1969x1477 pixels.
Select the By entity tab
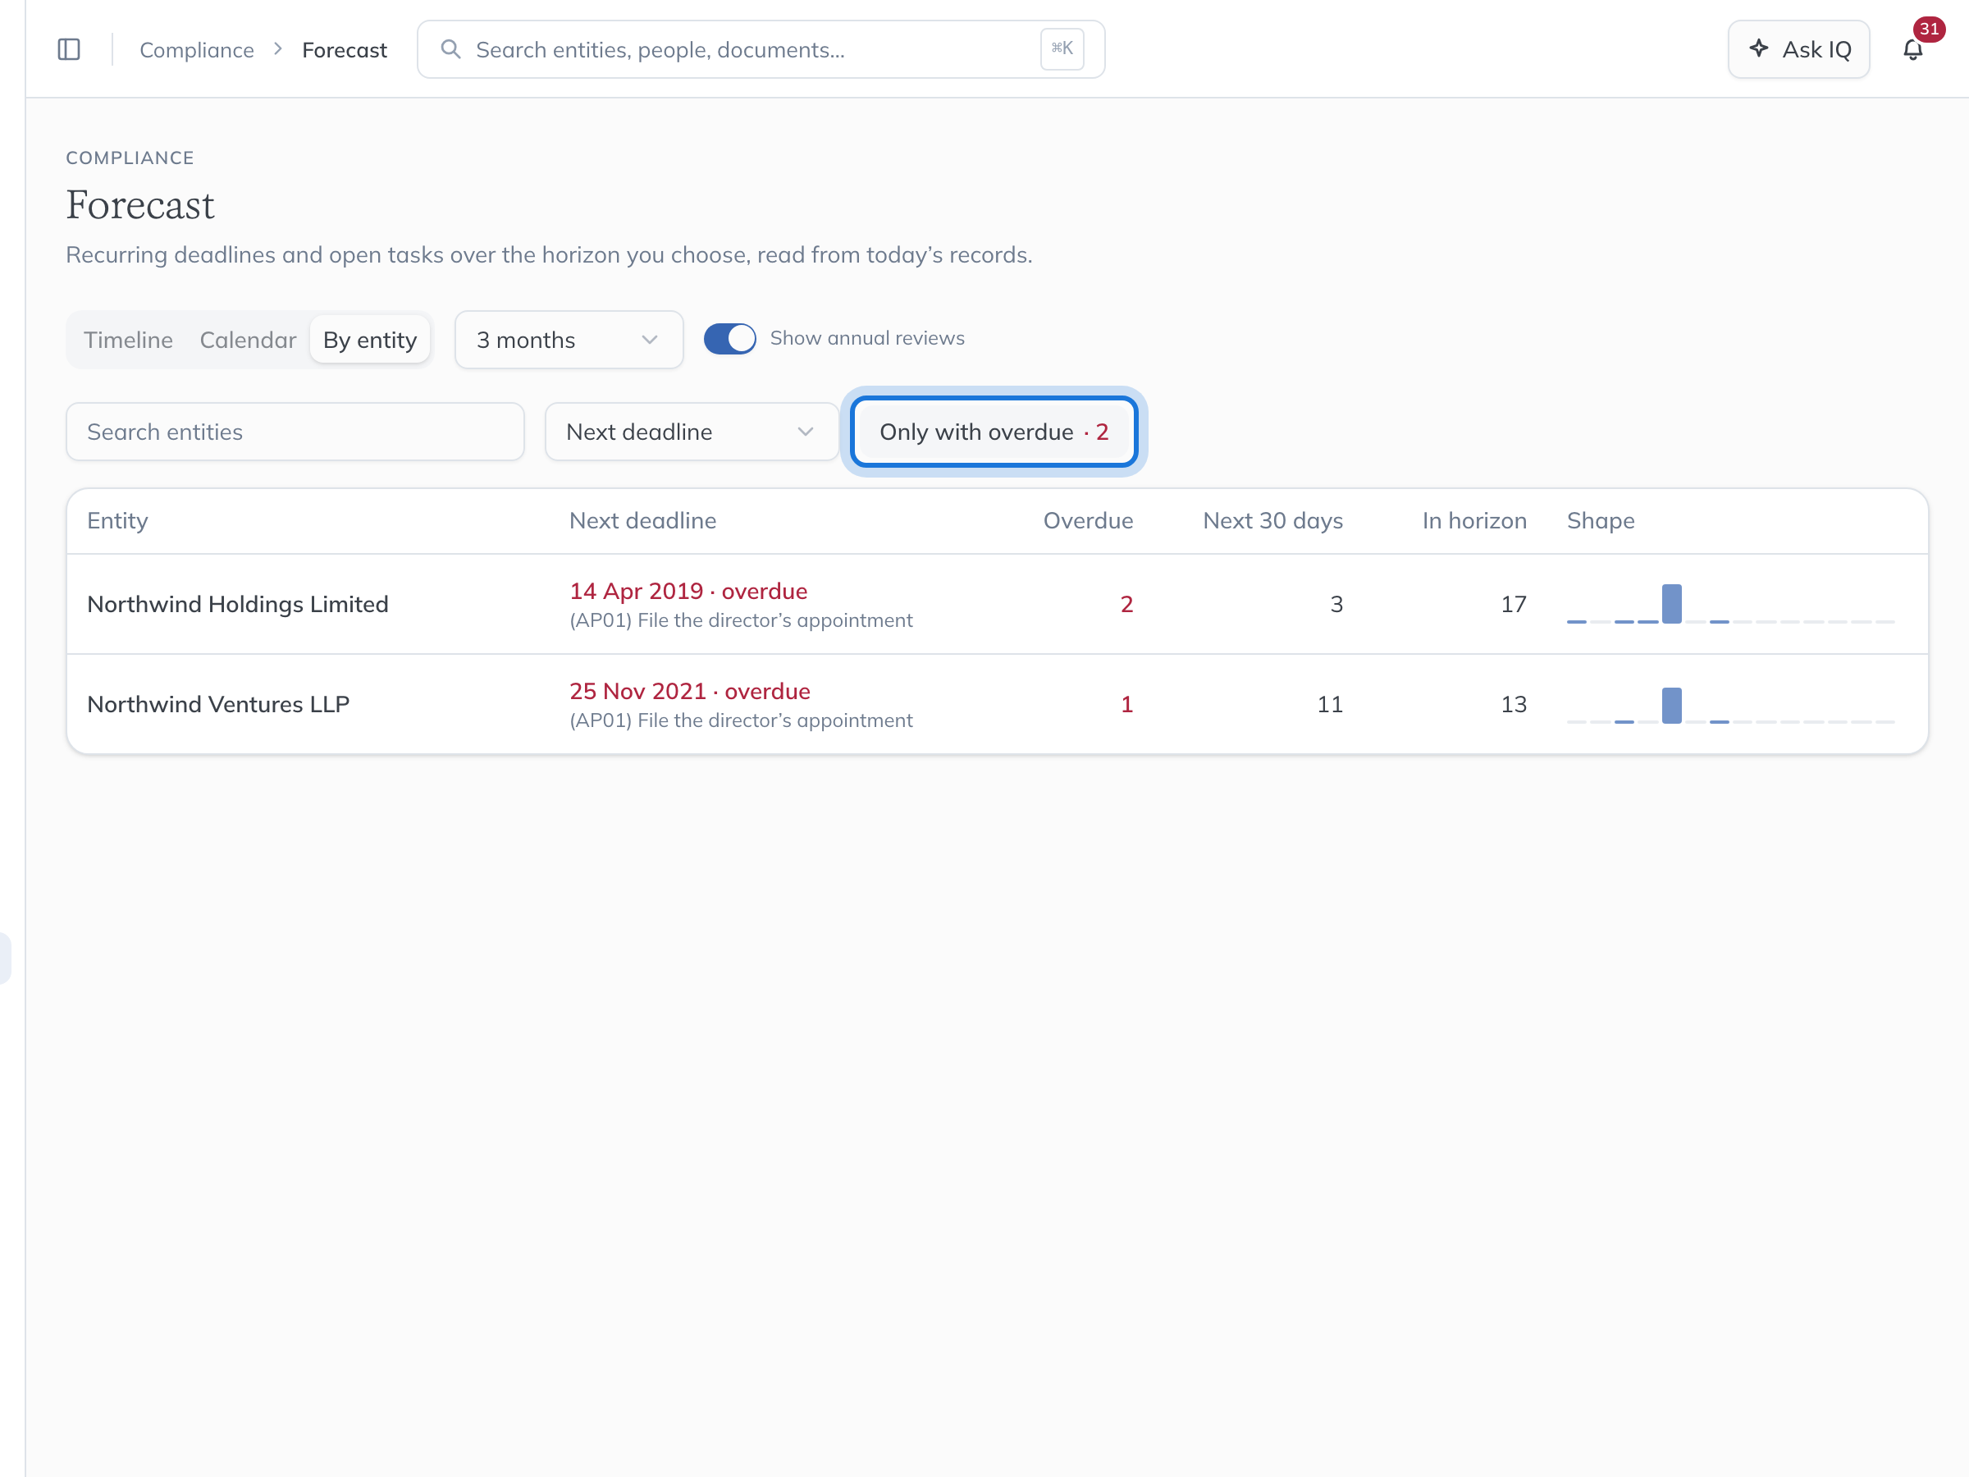[x=369, y=339]
